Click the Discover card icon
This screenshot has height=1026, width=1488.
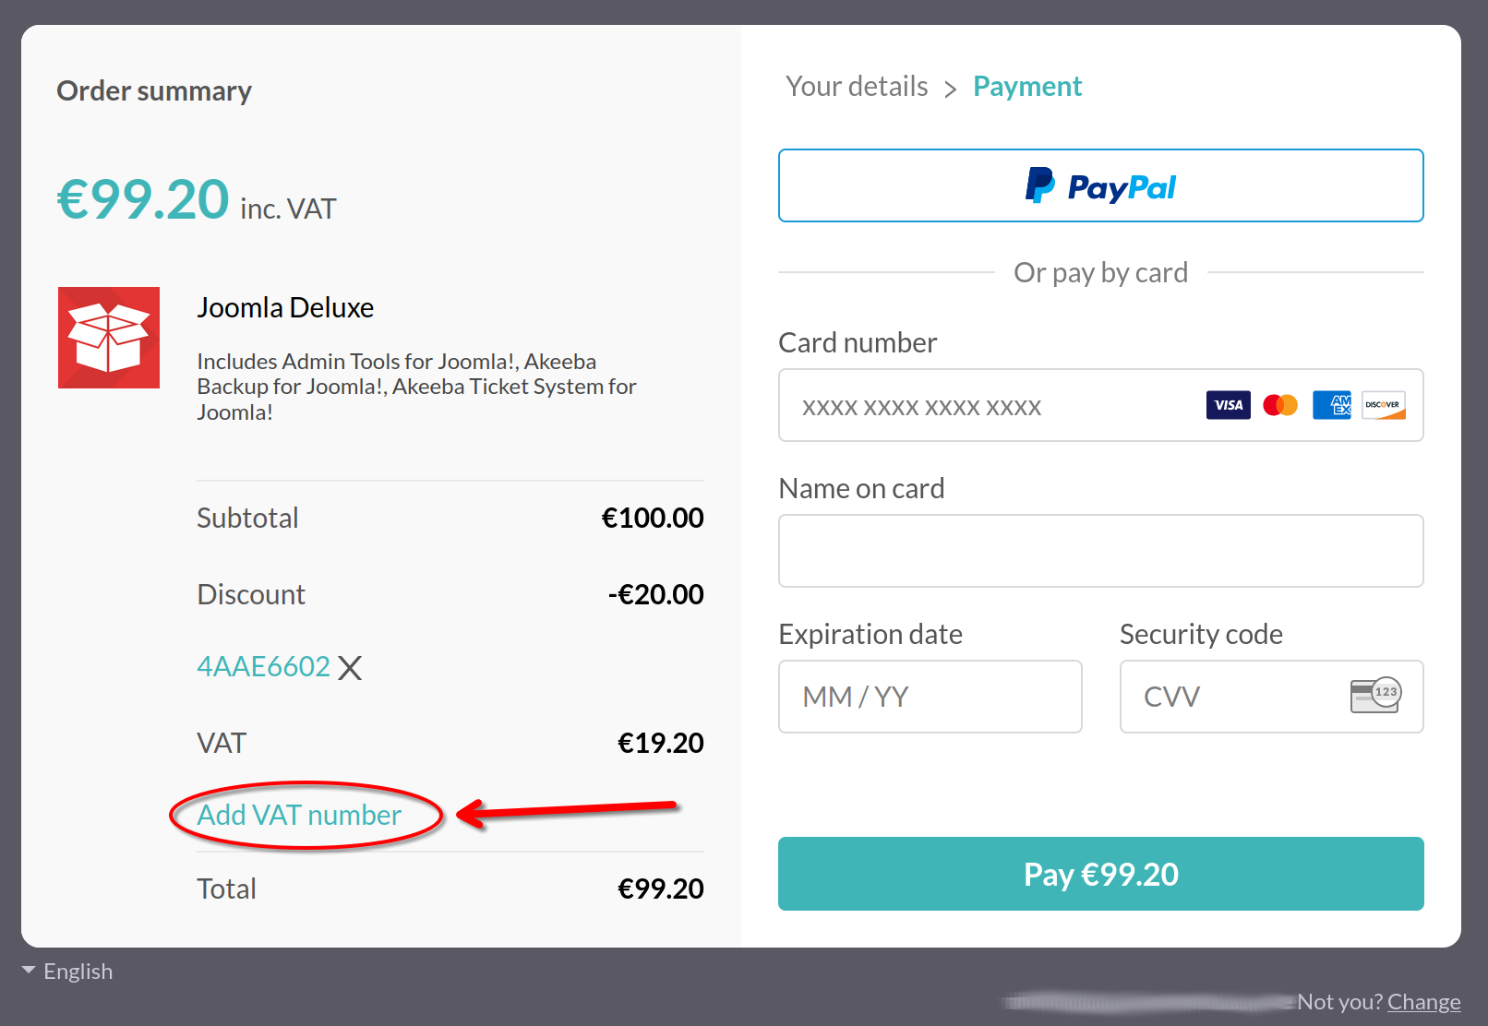pos(1384,405)
